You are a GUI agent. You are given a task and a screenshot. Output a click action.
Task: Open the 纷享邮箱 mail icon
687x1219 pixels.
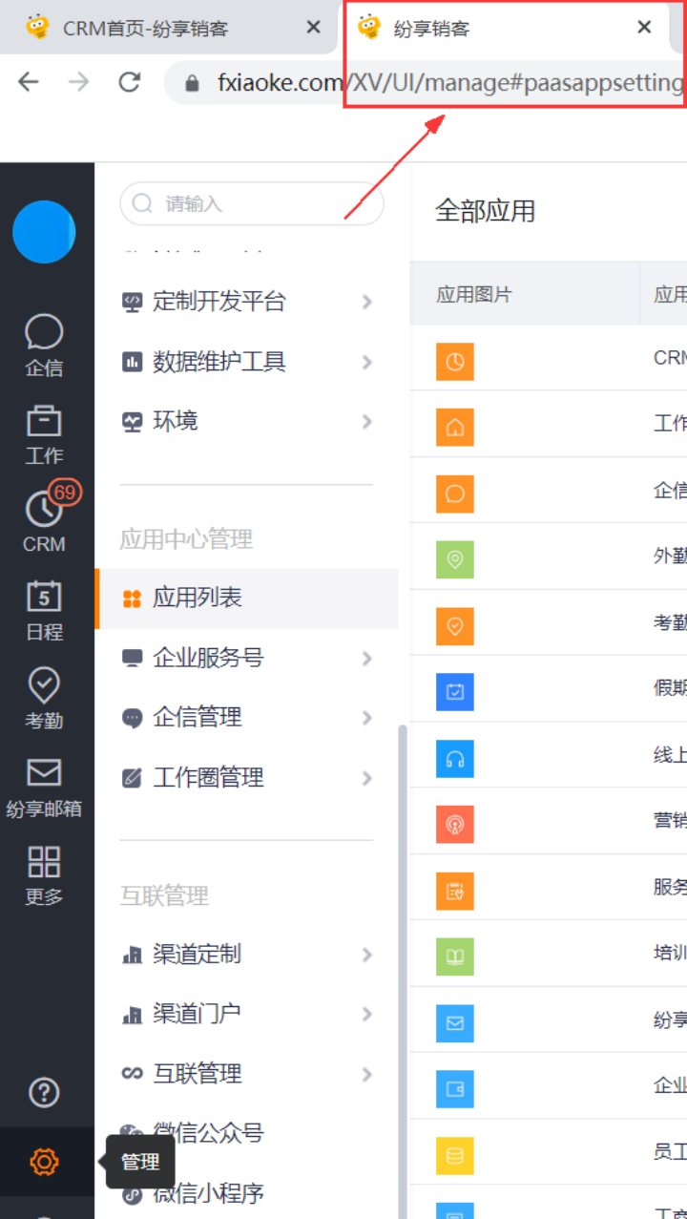click(44, 787)
